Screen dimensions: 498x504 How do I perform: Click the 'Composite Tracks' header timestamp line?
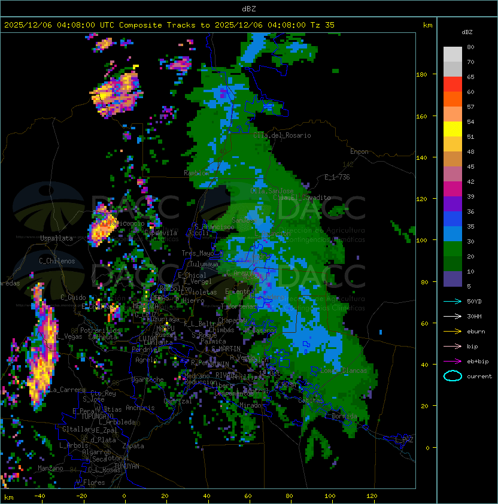[169, 25]
